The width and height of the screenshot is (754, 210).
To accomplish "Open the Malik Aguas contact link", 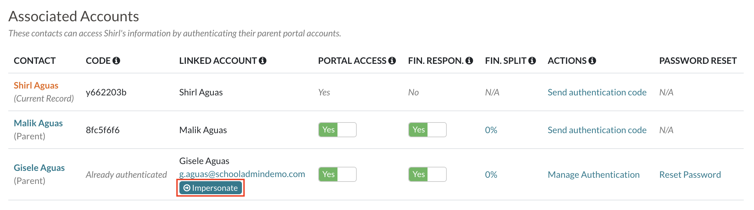I will click(38, 123).
